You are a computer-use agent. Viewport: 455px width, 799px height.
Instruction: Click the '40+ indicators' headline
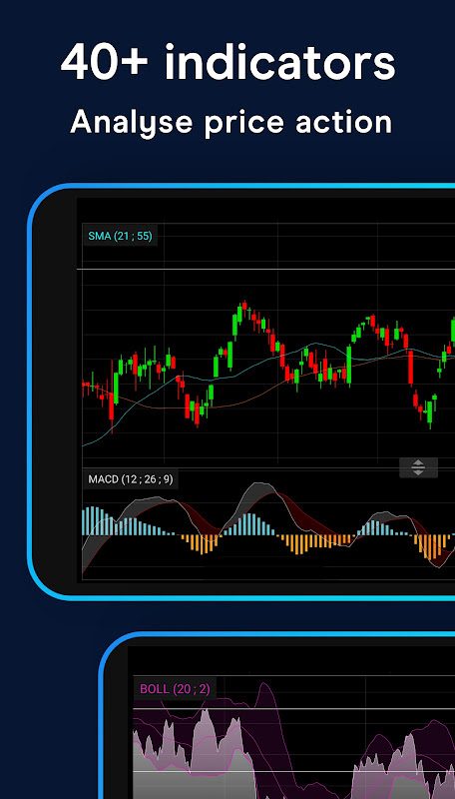tap(228, 63)
